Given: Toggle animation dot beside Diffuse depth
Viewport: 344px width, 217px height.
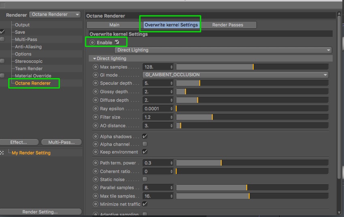Looking at the screenshot, I should tap(96, 100).
